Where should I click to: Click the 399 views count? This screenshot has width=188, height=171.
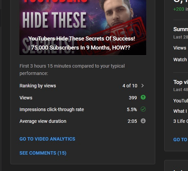click(133, 98)
